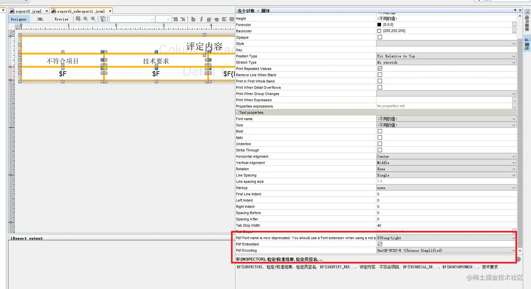Collapse the Text properties section
Image resolution: width=531 pixels, height=289 pixels.
237,113
